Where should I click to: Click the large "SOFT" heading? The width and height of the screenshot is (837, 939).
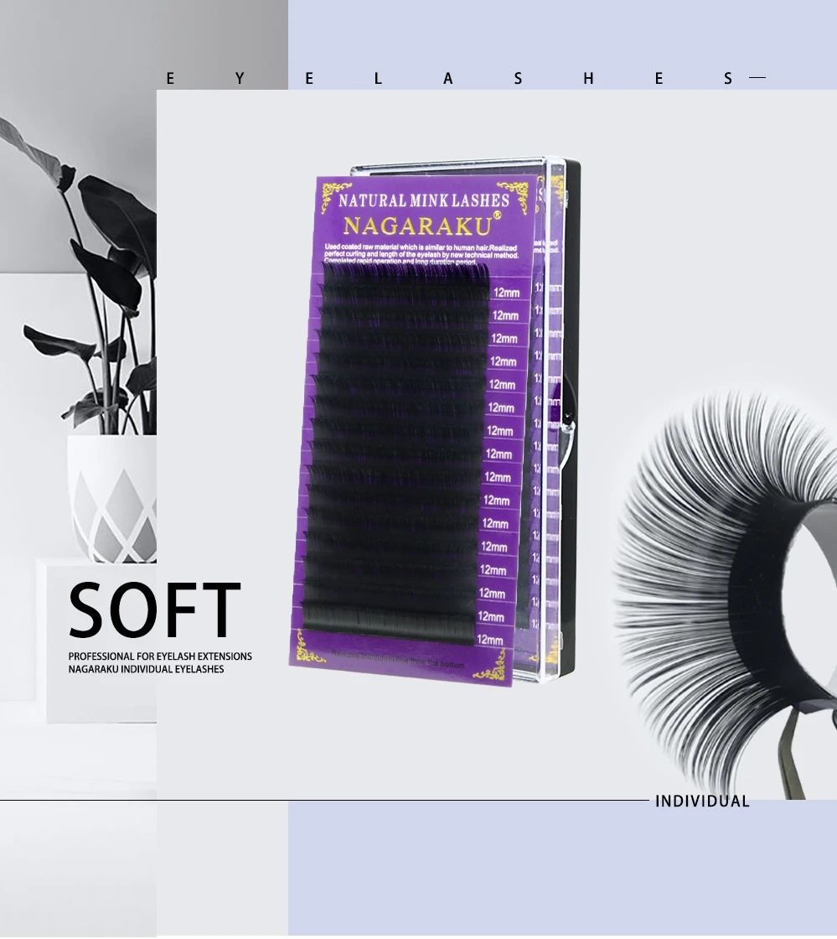pos(154,610)
